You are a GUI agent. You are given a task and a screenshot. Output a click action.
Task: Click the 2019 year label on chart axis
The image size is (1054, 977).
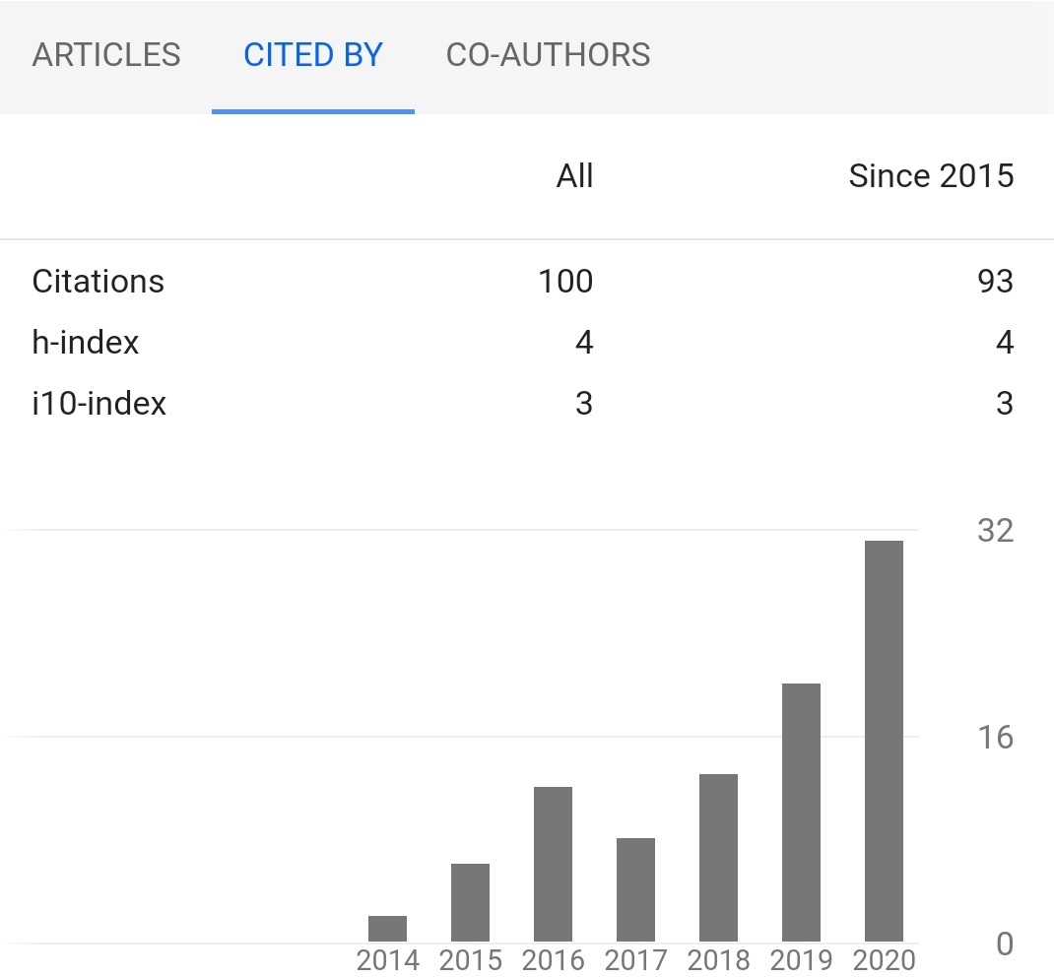point(801,961)
